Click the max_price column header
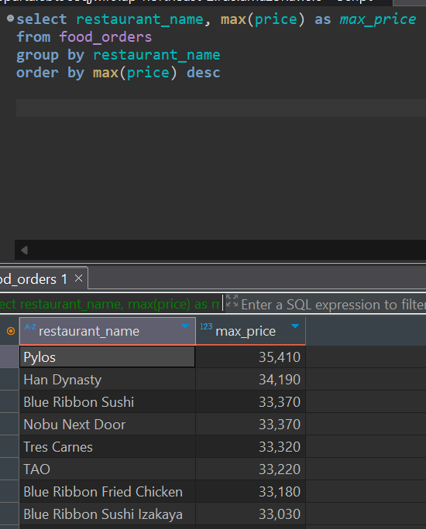This screenshot has height=529, width=426. click(x=251, y=331)
